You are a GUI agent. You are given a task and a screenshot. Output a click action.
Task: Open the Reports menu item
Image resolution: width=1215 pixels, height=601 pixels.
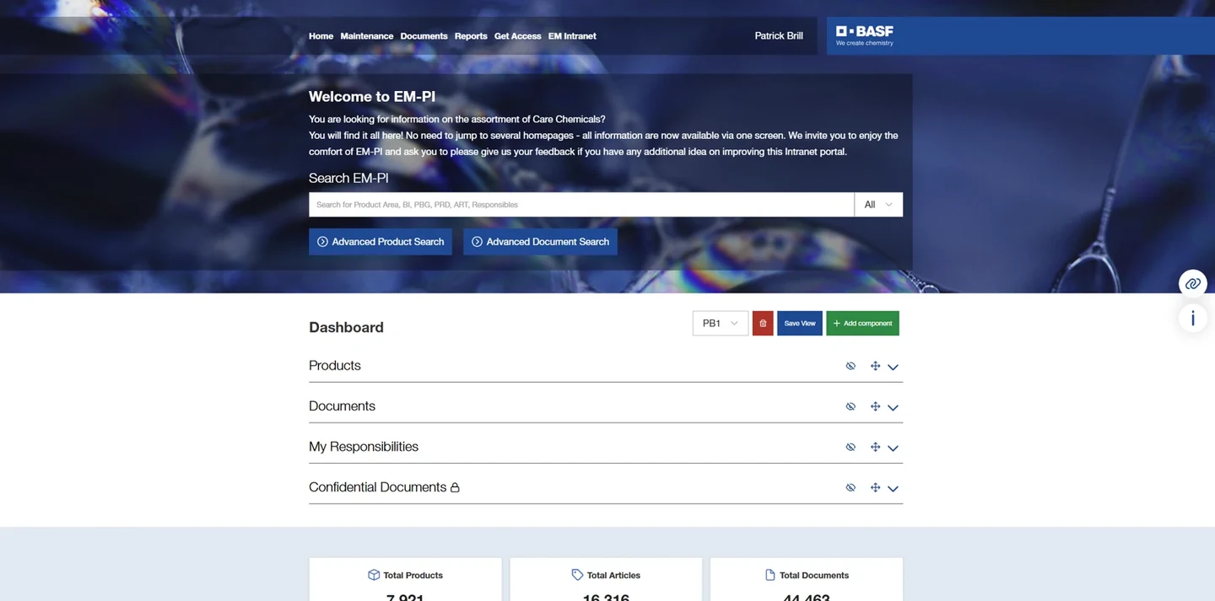pyautogui.click(x=471, y=36)
